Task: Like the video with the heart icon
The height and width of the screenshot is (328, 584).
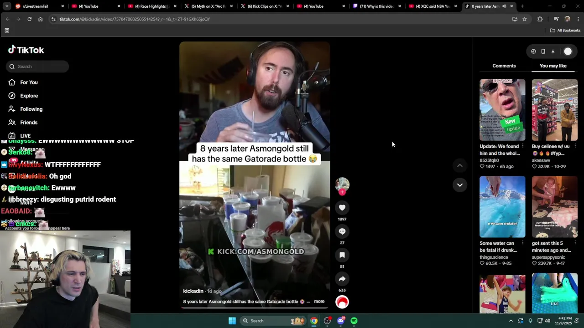Action: coord(342,208)
